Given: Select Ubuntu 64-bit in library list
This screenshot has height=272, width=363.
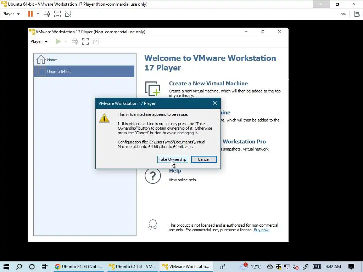Looking at the screenshot, I should [x=84, y=72].
